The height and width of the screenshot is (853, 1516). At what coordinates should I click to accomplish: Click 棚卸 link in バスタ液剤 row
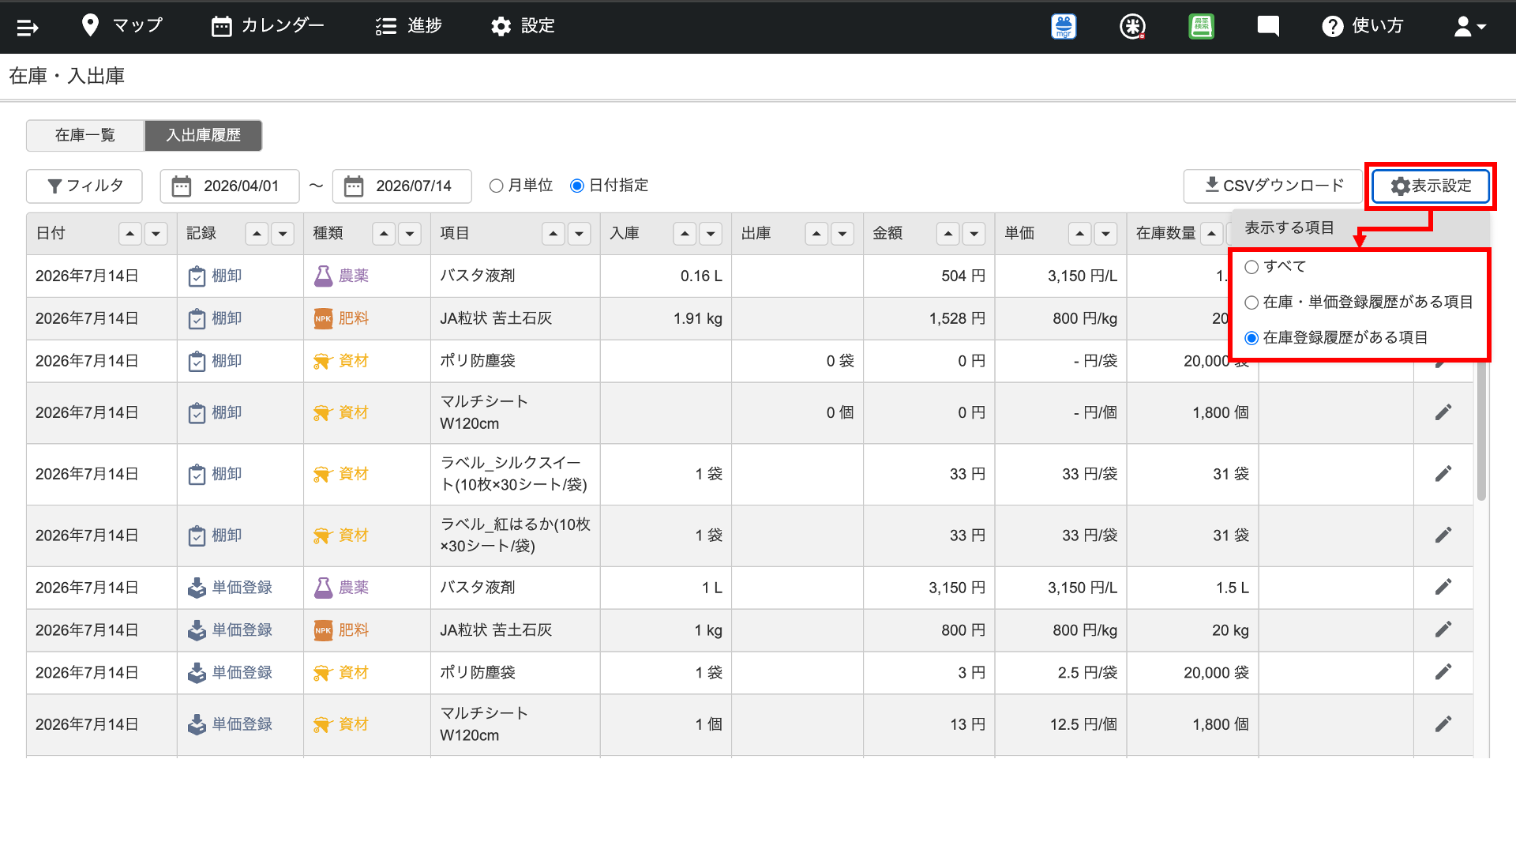(227, 276)
